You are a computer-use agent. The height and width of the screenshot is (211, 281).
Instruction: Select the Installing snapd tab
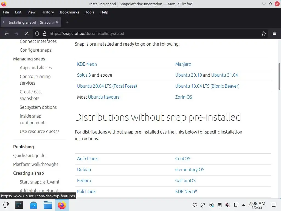[x=31, y=22]
